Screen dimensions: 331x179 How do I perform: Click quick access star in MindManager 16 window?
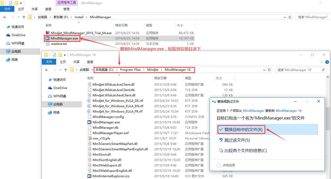[x=50, y=80]
